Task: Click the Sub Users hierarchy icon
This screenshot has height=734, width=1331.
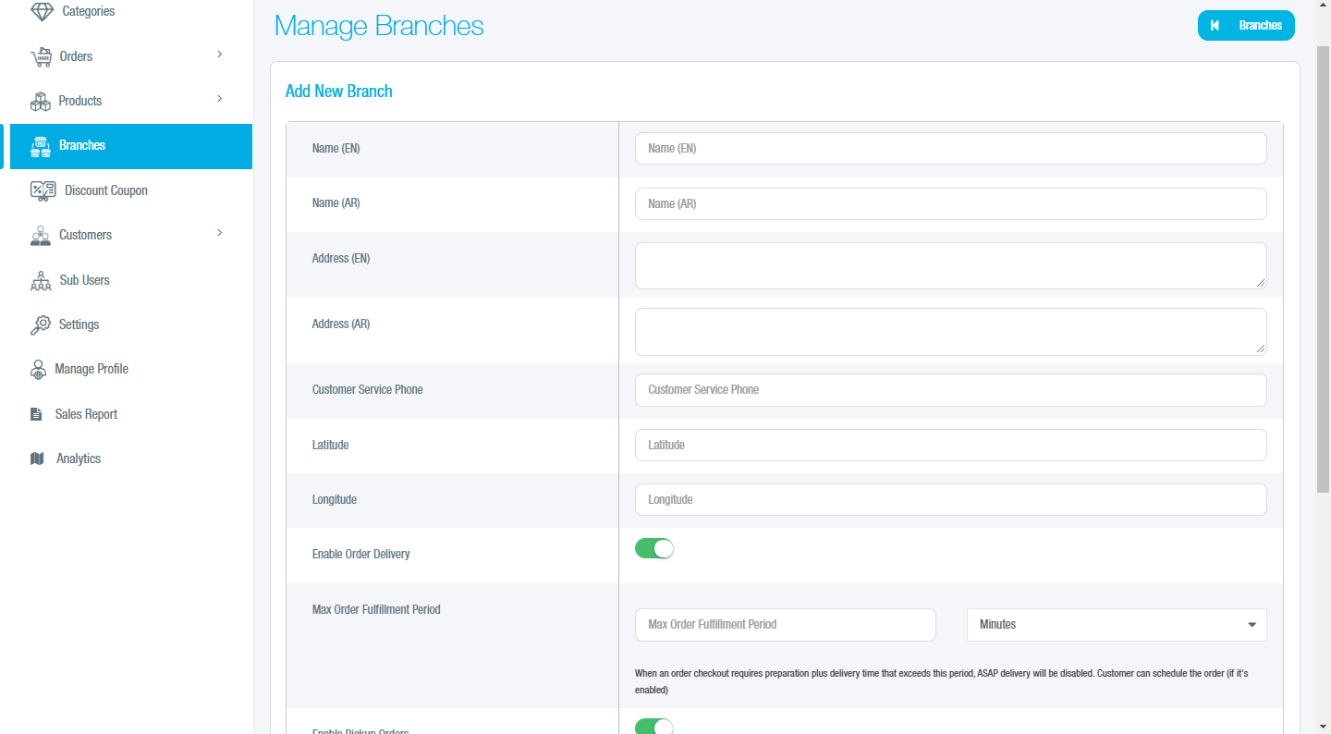Action: pyautogui.click(x=41, y=280)
